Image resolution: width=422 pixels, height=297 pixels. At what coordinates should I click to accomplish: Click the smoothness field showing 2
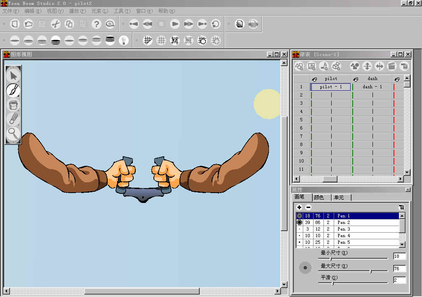coord(399,280)
